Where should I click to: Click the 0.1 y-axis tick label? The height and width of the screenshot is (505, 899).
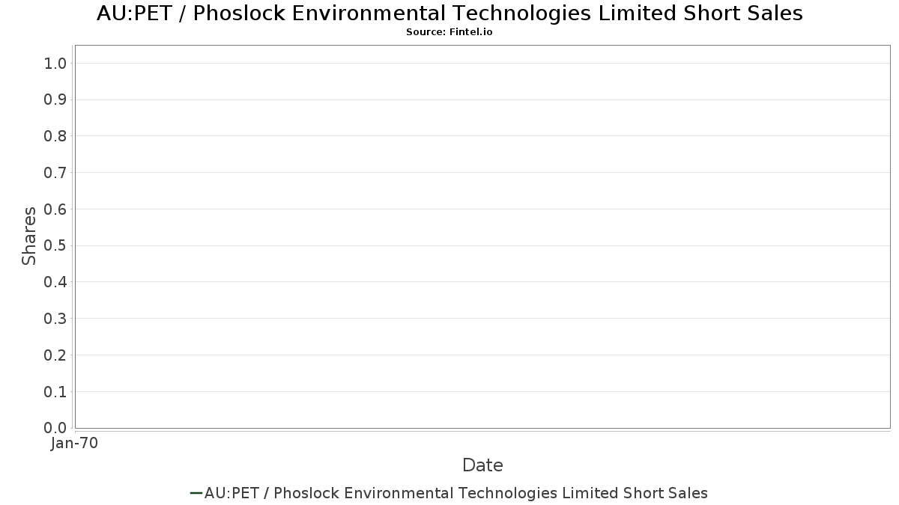click(56, 392)
